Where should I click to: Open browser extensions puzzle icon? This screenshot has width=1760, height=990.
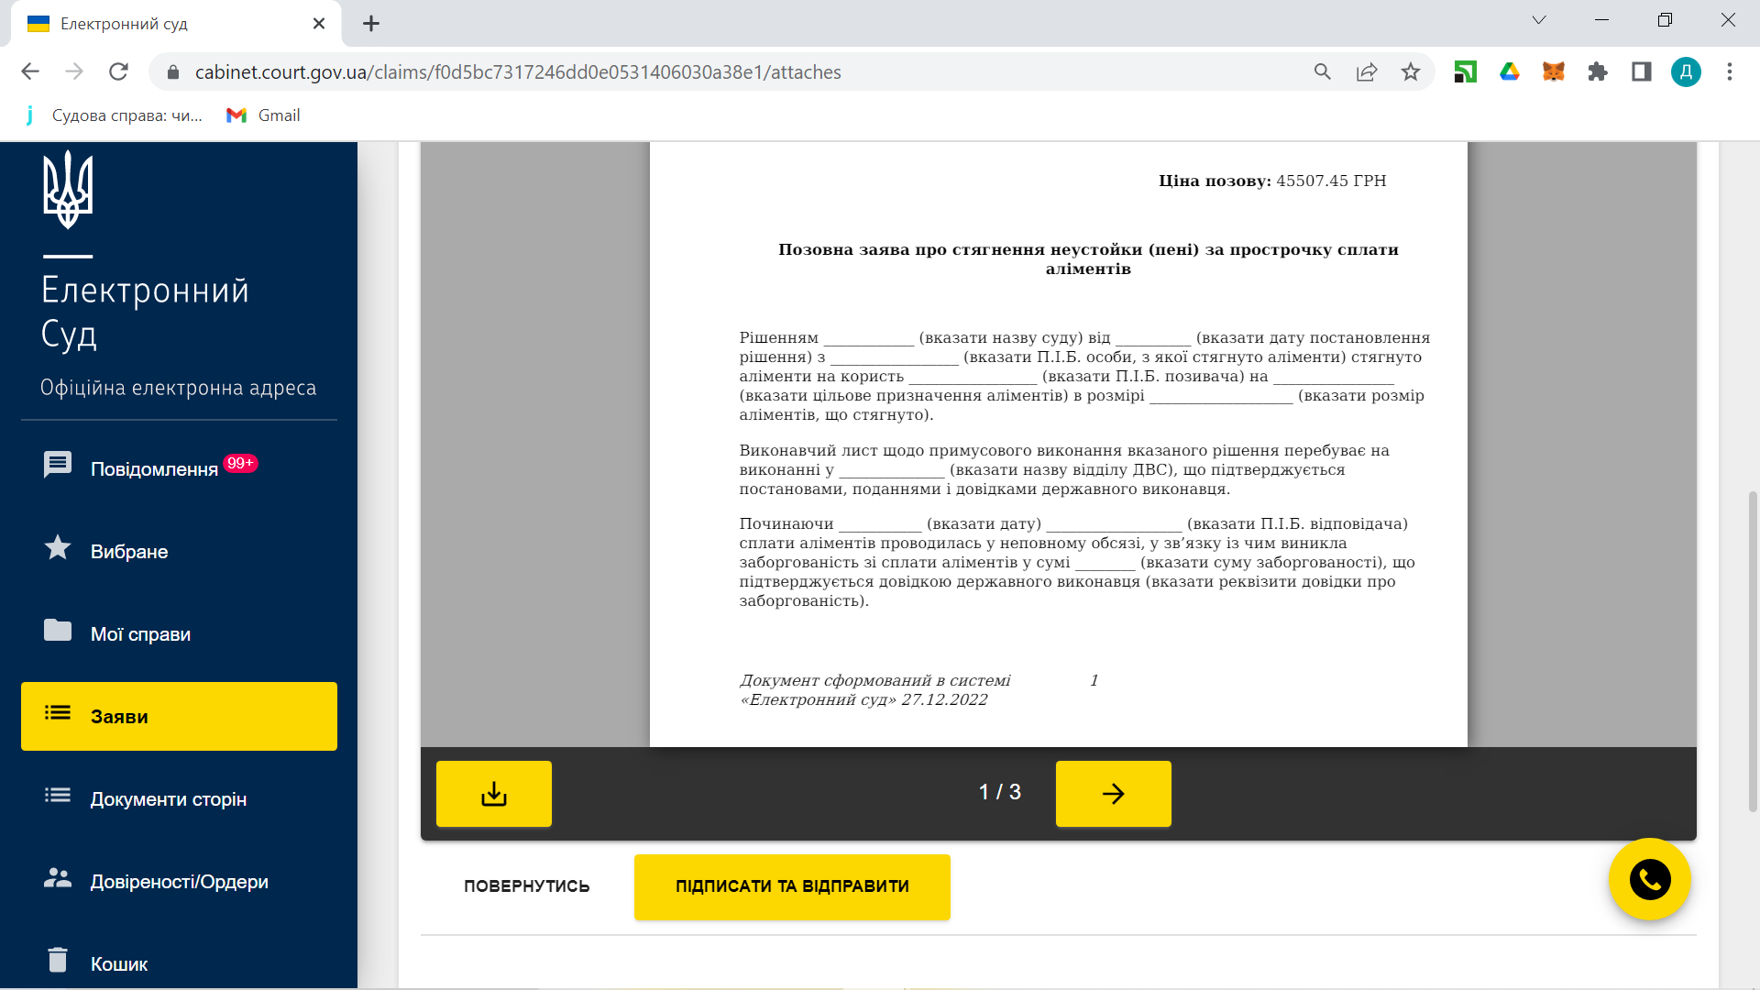coord(1598,71)
